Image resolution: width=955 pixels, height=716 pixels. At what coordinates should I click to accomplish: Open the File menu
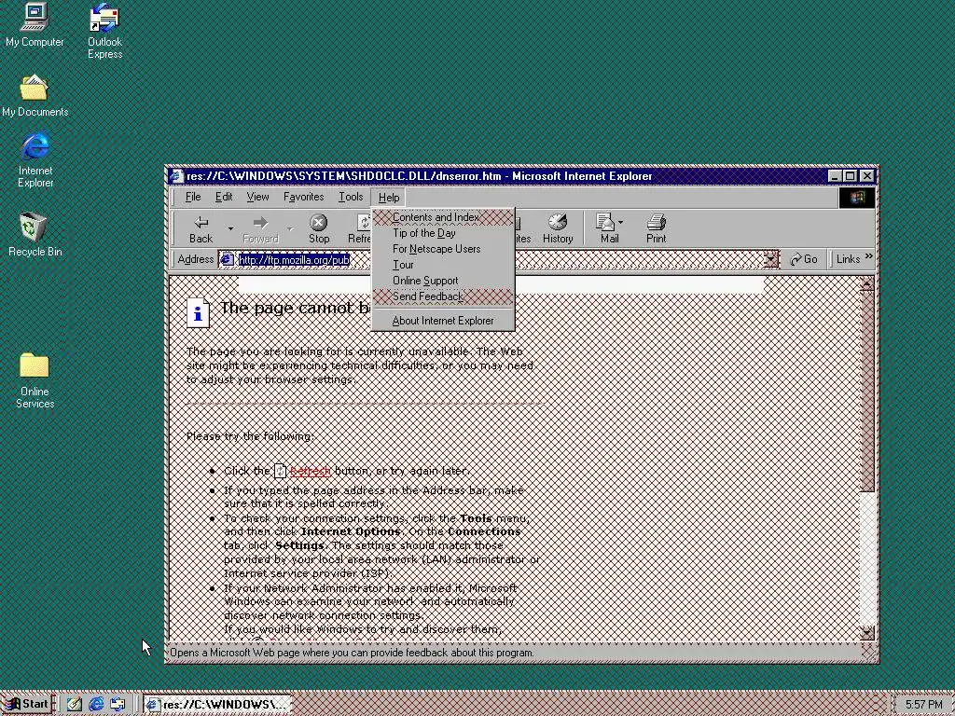click(x=193, y=197)
